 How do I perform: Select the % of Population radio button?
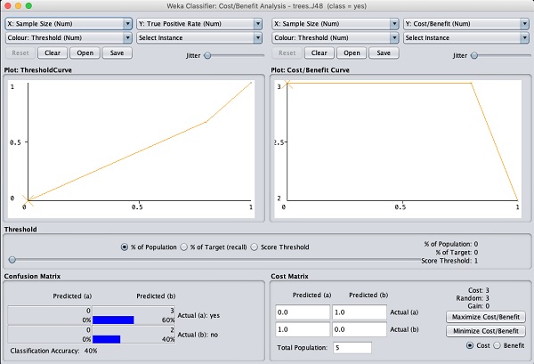pyautogui.click(x=125, y=247)
